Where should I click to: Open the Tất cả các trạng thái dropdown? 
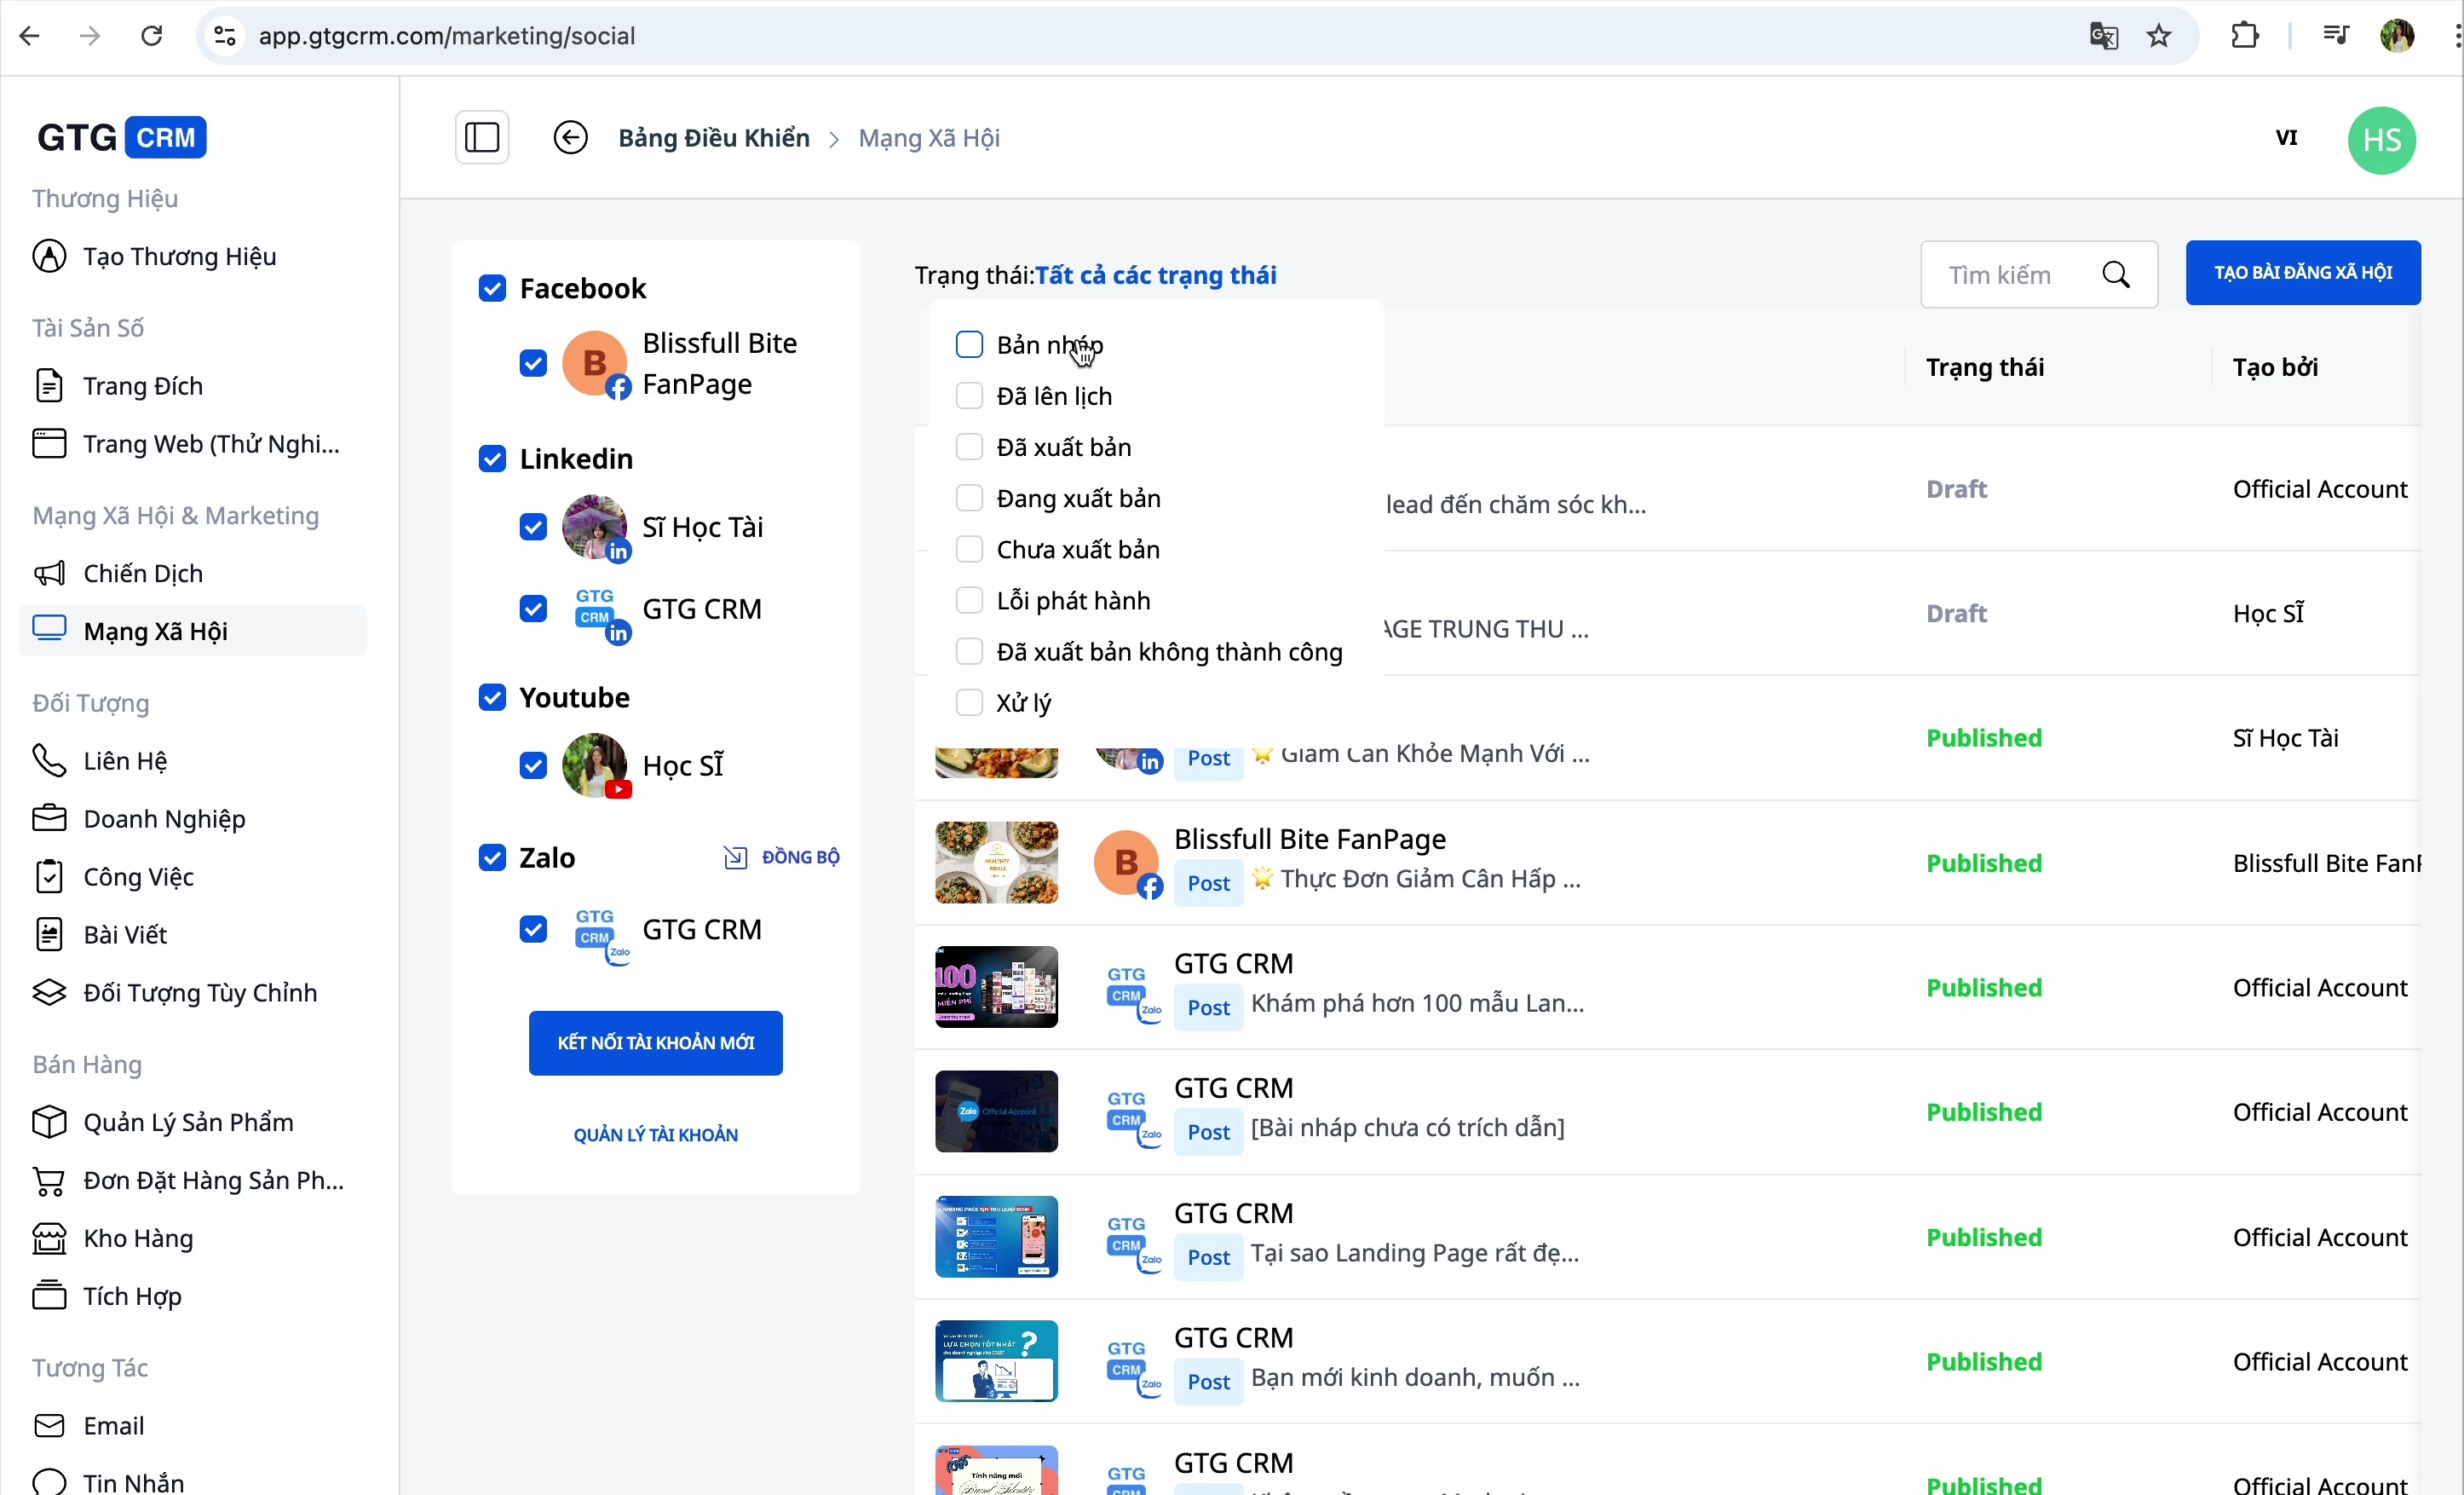point(1155,274)
